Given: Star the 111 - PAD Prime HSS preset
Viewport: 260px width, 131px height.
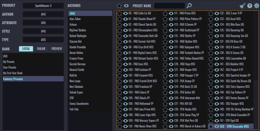Looking at the screenshot, I should click(165, 13).
